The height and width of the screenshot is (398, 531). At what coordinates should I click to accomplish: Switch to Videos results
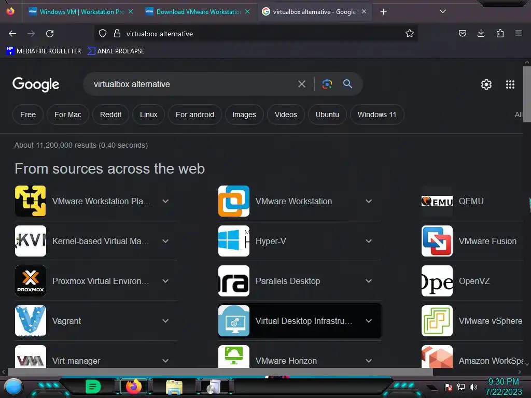click(x=286, y=115)
